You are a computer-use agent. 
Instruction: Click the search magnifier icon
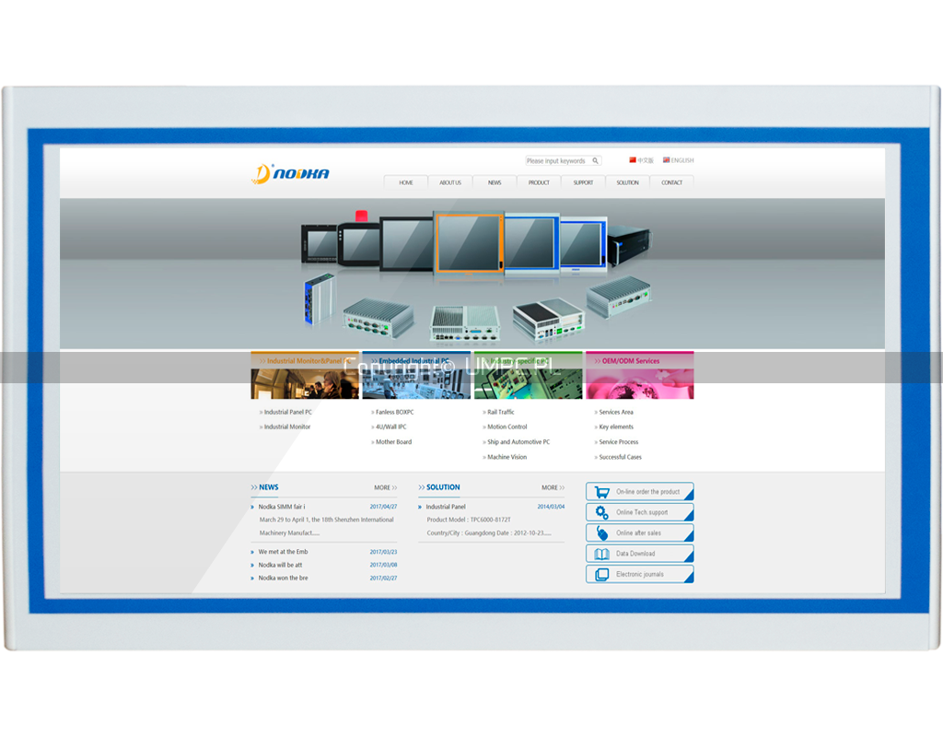click(596, 160)
